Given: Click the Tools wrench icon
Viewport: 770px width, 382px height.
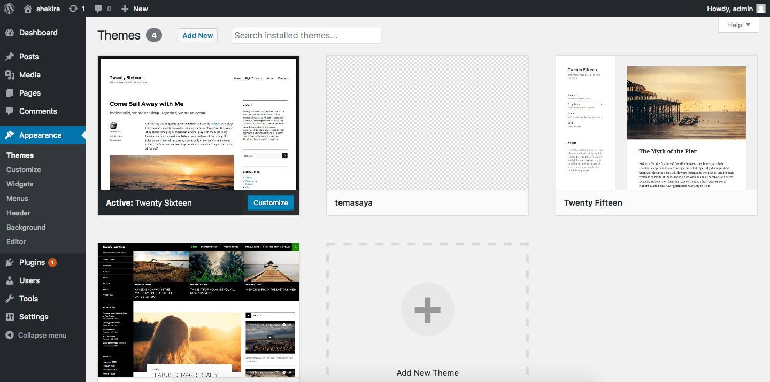Looking at the screenshot, I should click(10, 299).
